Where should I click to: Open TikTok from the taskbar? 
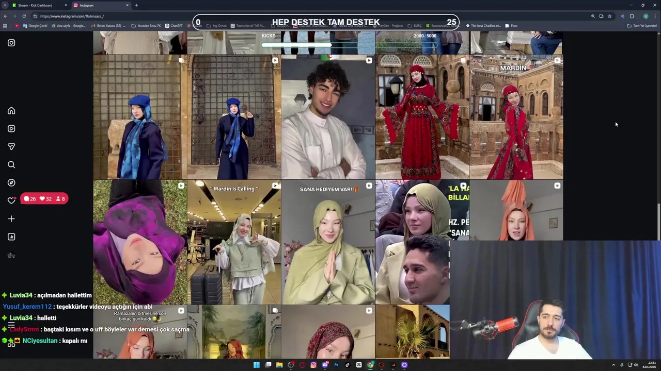coord(348,365)
